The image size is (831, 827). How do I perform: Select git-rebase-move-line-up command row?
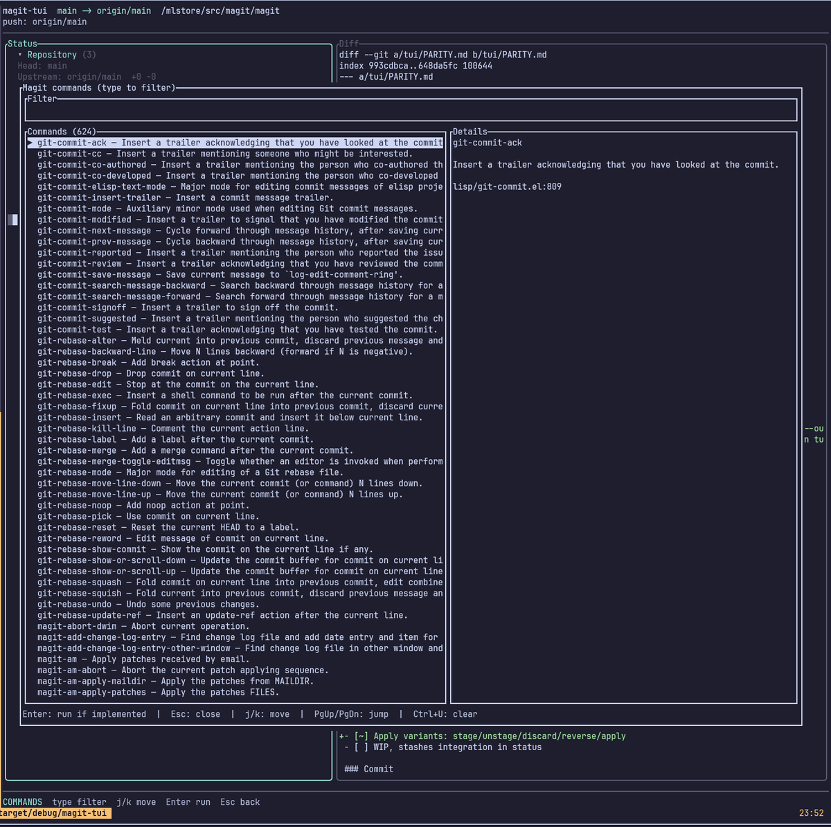click(x=235, y=495)
